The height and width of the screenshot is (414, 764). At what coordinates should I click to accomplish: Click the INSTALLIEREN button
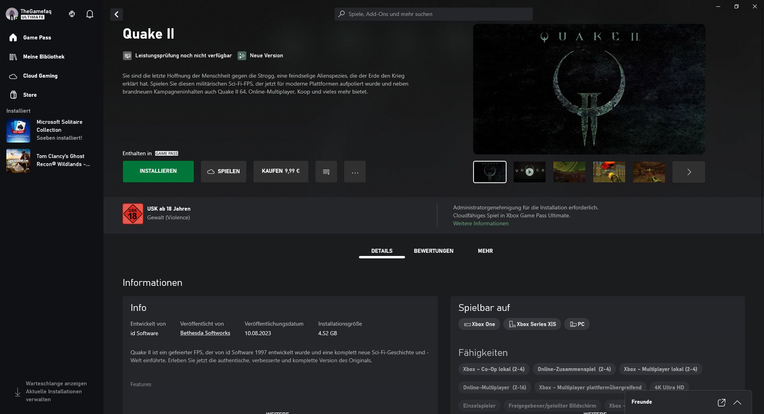coord(158,172)
